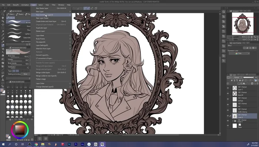The height and width of the screenshot is (147, 259).
Task: Select the Text tool
Action: pyautogui.click(x=3, y=80)
